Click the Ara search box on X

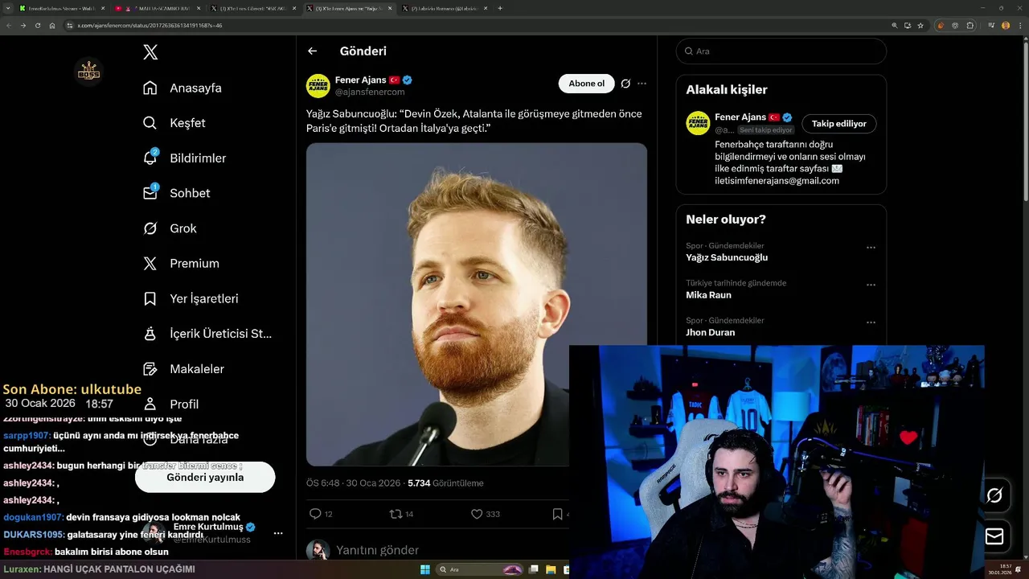[x=781, y=51]
